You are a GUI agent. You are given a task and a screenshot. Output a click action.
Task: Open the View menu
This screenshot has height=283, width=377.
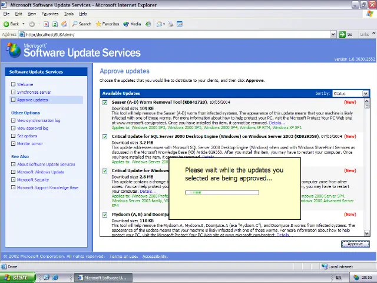click(x=32, y=14)
